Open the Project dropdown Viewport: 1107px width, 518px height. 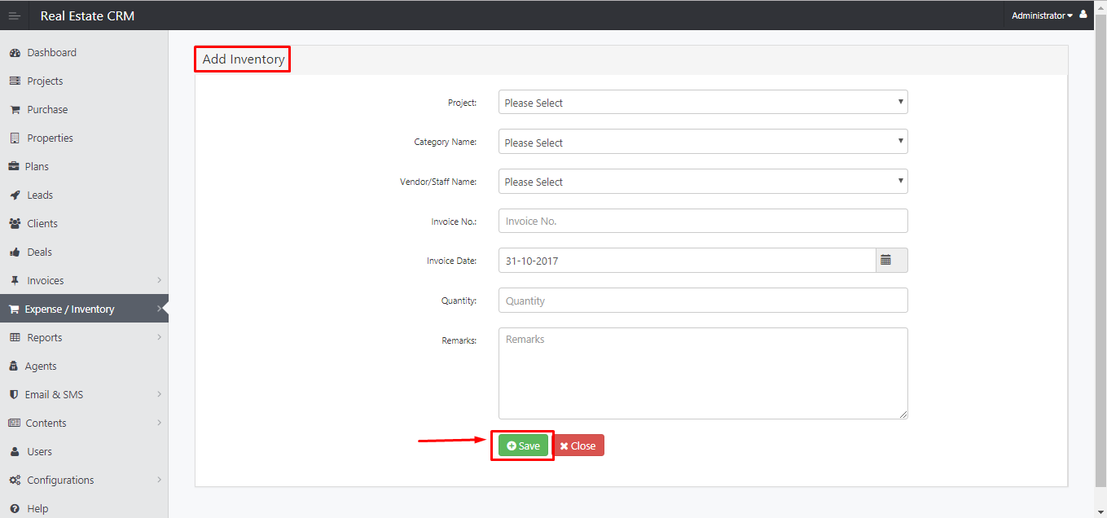click(x=703, y=103)
